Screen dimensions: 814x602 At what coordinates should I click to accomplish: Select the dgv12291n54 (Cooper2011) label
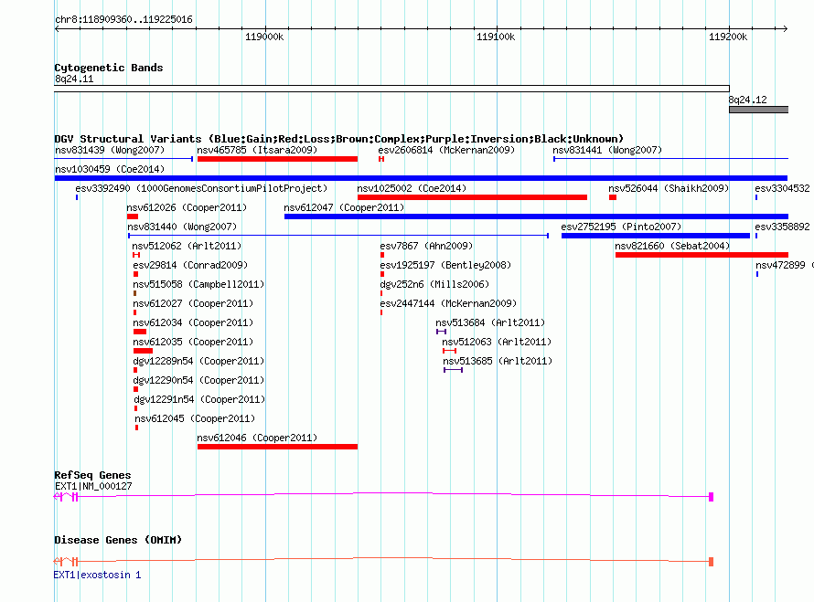pos(200,399)
